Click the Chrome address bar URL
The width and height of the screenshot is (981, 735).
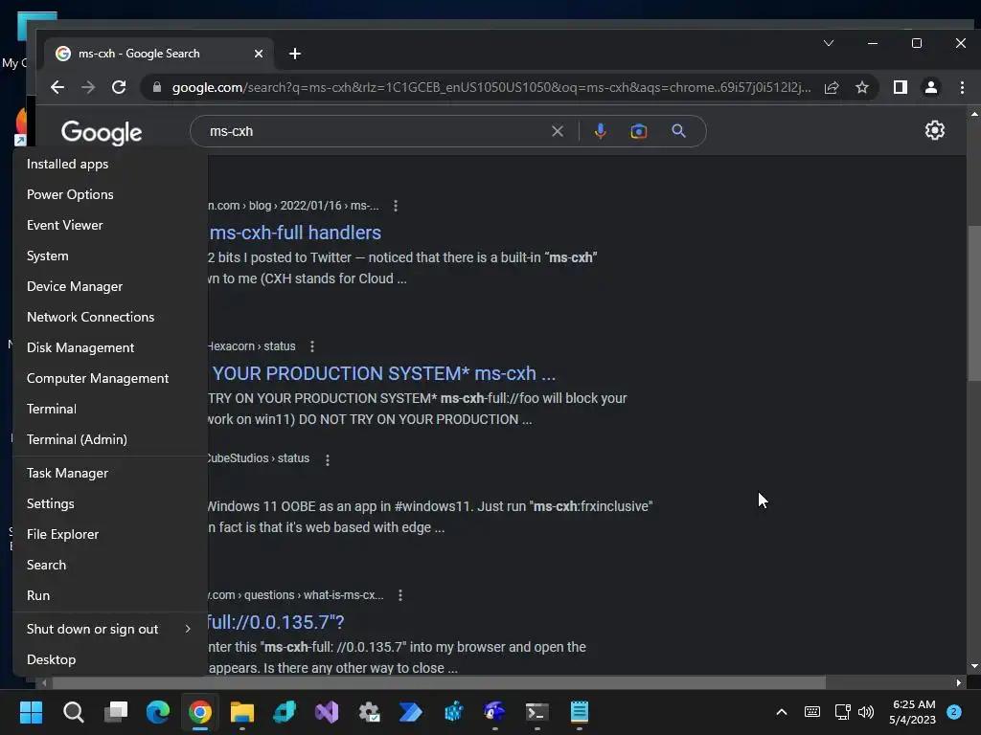[491, 87]
